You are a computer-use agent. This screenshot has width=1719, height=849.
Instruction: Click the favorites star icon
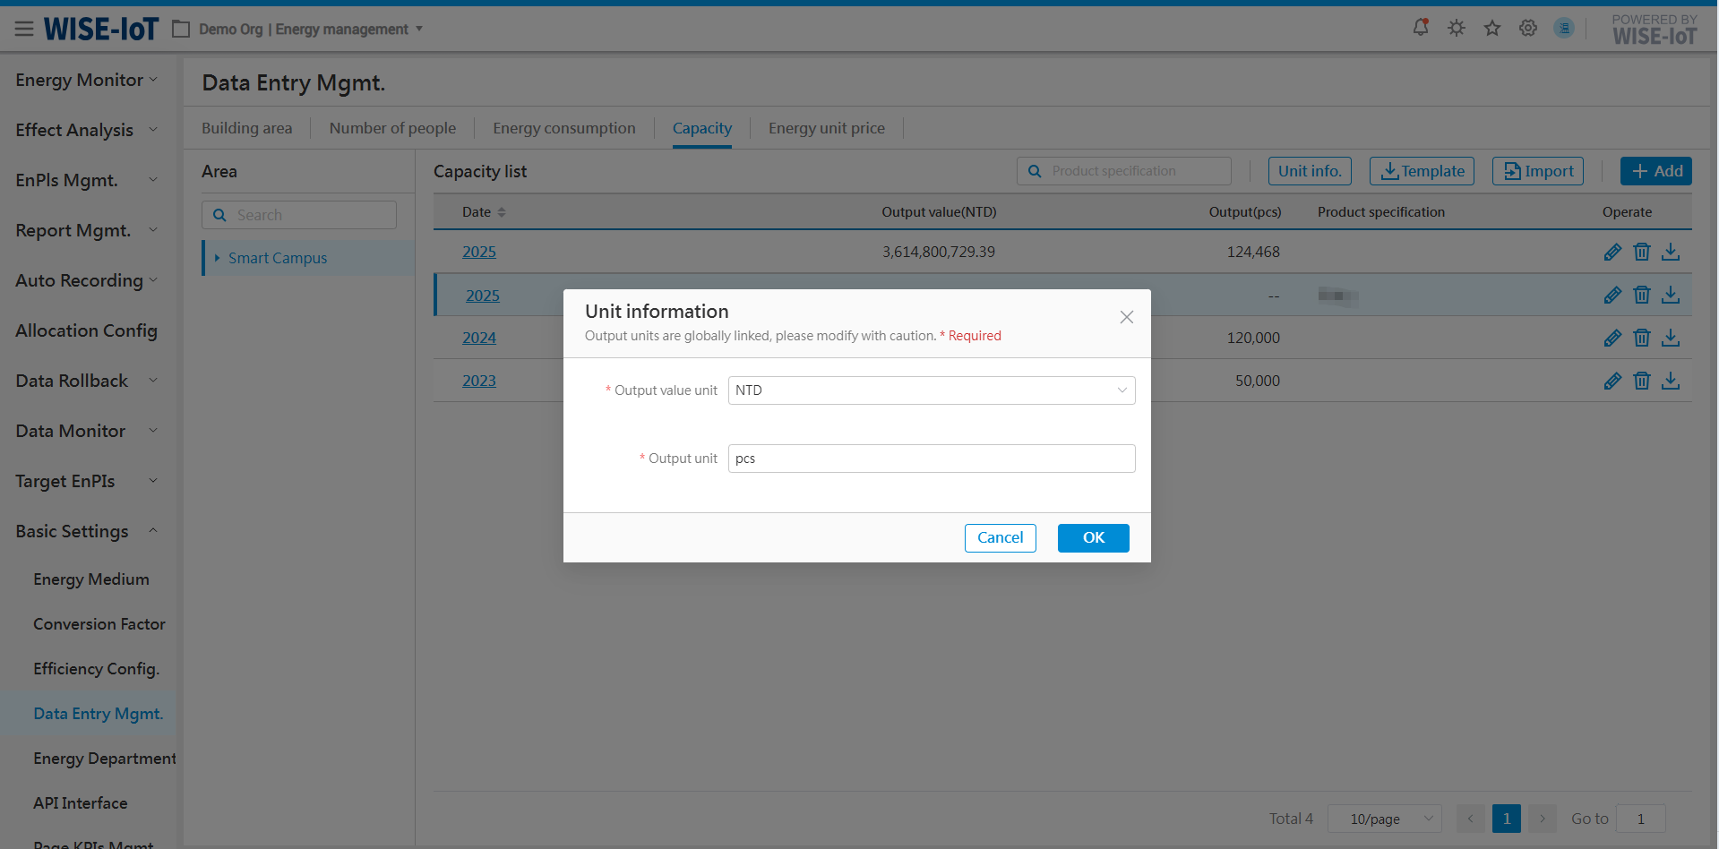1492,28
